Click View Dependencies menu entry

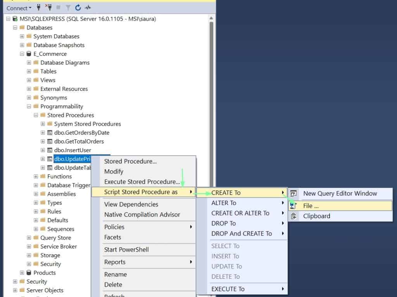click(131, 204)
